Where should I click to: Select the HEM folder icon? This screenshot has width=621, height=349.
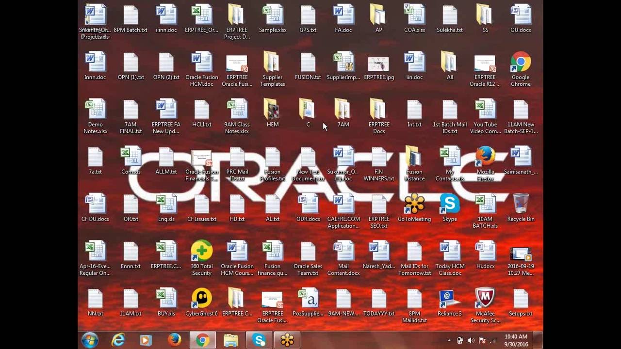(273, 114)
